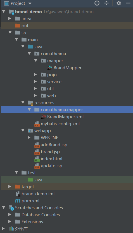
Task: Click the addBrand.jsp JSP file icon
Action: 37,145
